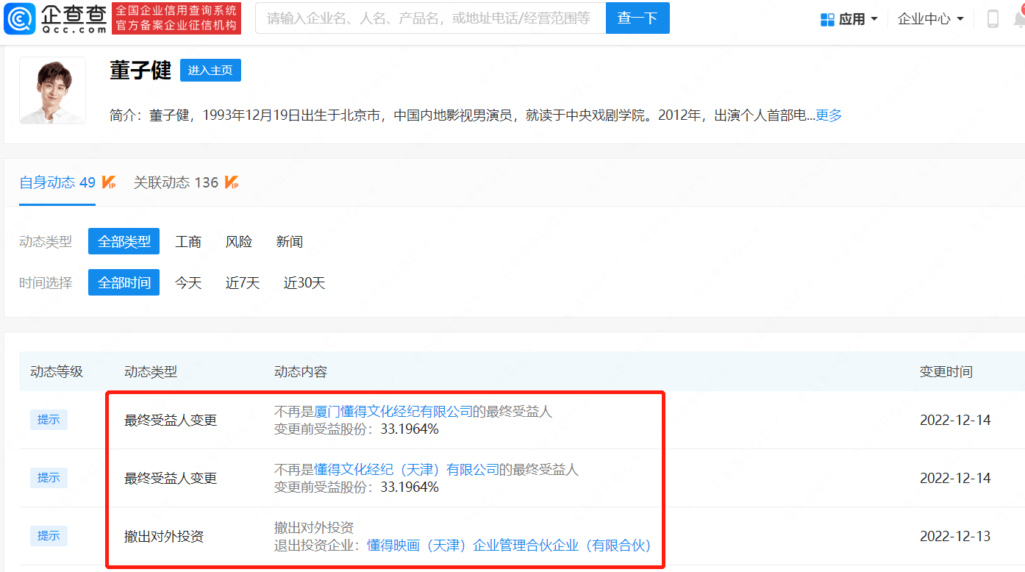The height and width of the screenshot is (572, 1025).
Task: Click VIP badge next to 自身动态 49
Action: pos(109,182)
